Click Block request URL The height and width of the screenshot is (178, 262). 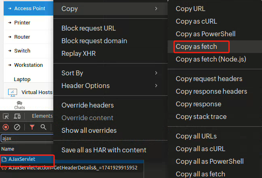coord(88,28)
